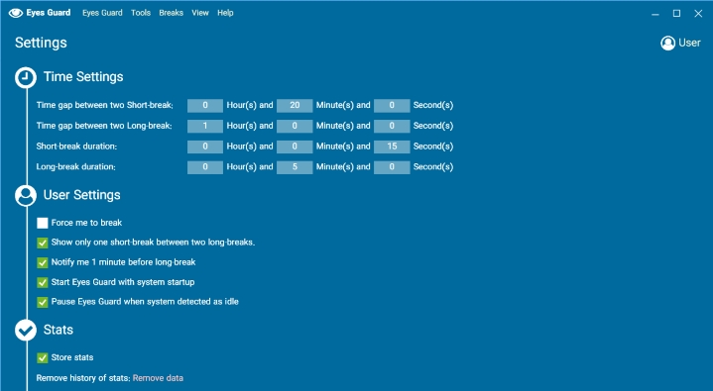Click 'Long-break duration' label
Viewport: 713px width, 391px height.
(76, 166)
